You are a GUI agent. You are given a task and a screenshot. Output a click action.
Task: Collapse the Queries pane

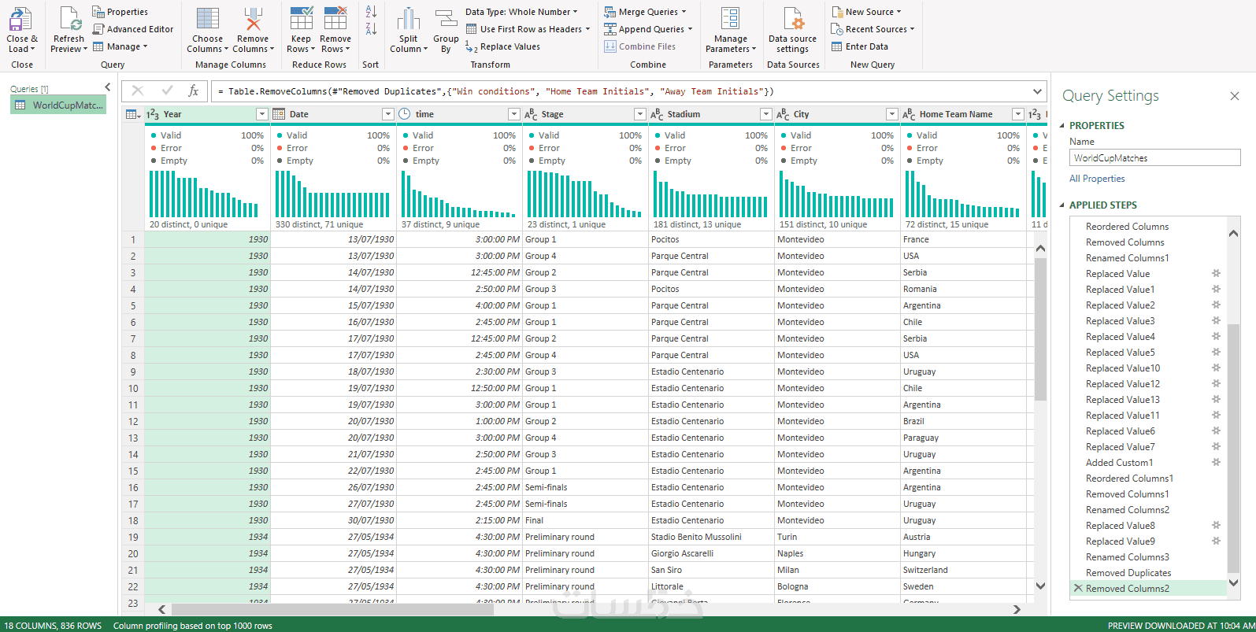108,87
